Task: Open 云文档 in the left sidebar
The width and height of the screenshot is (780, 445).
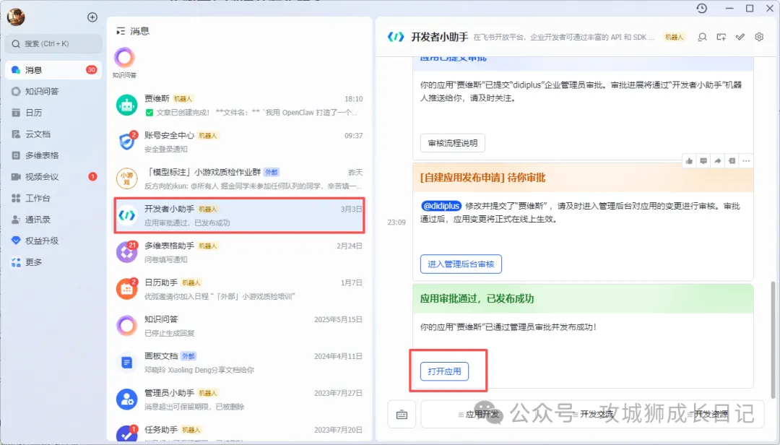Action: (38, 134)
